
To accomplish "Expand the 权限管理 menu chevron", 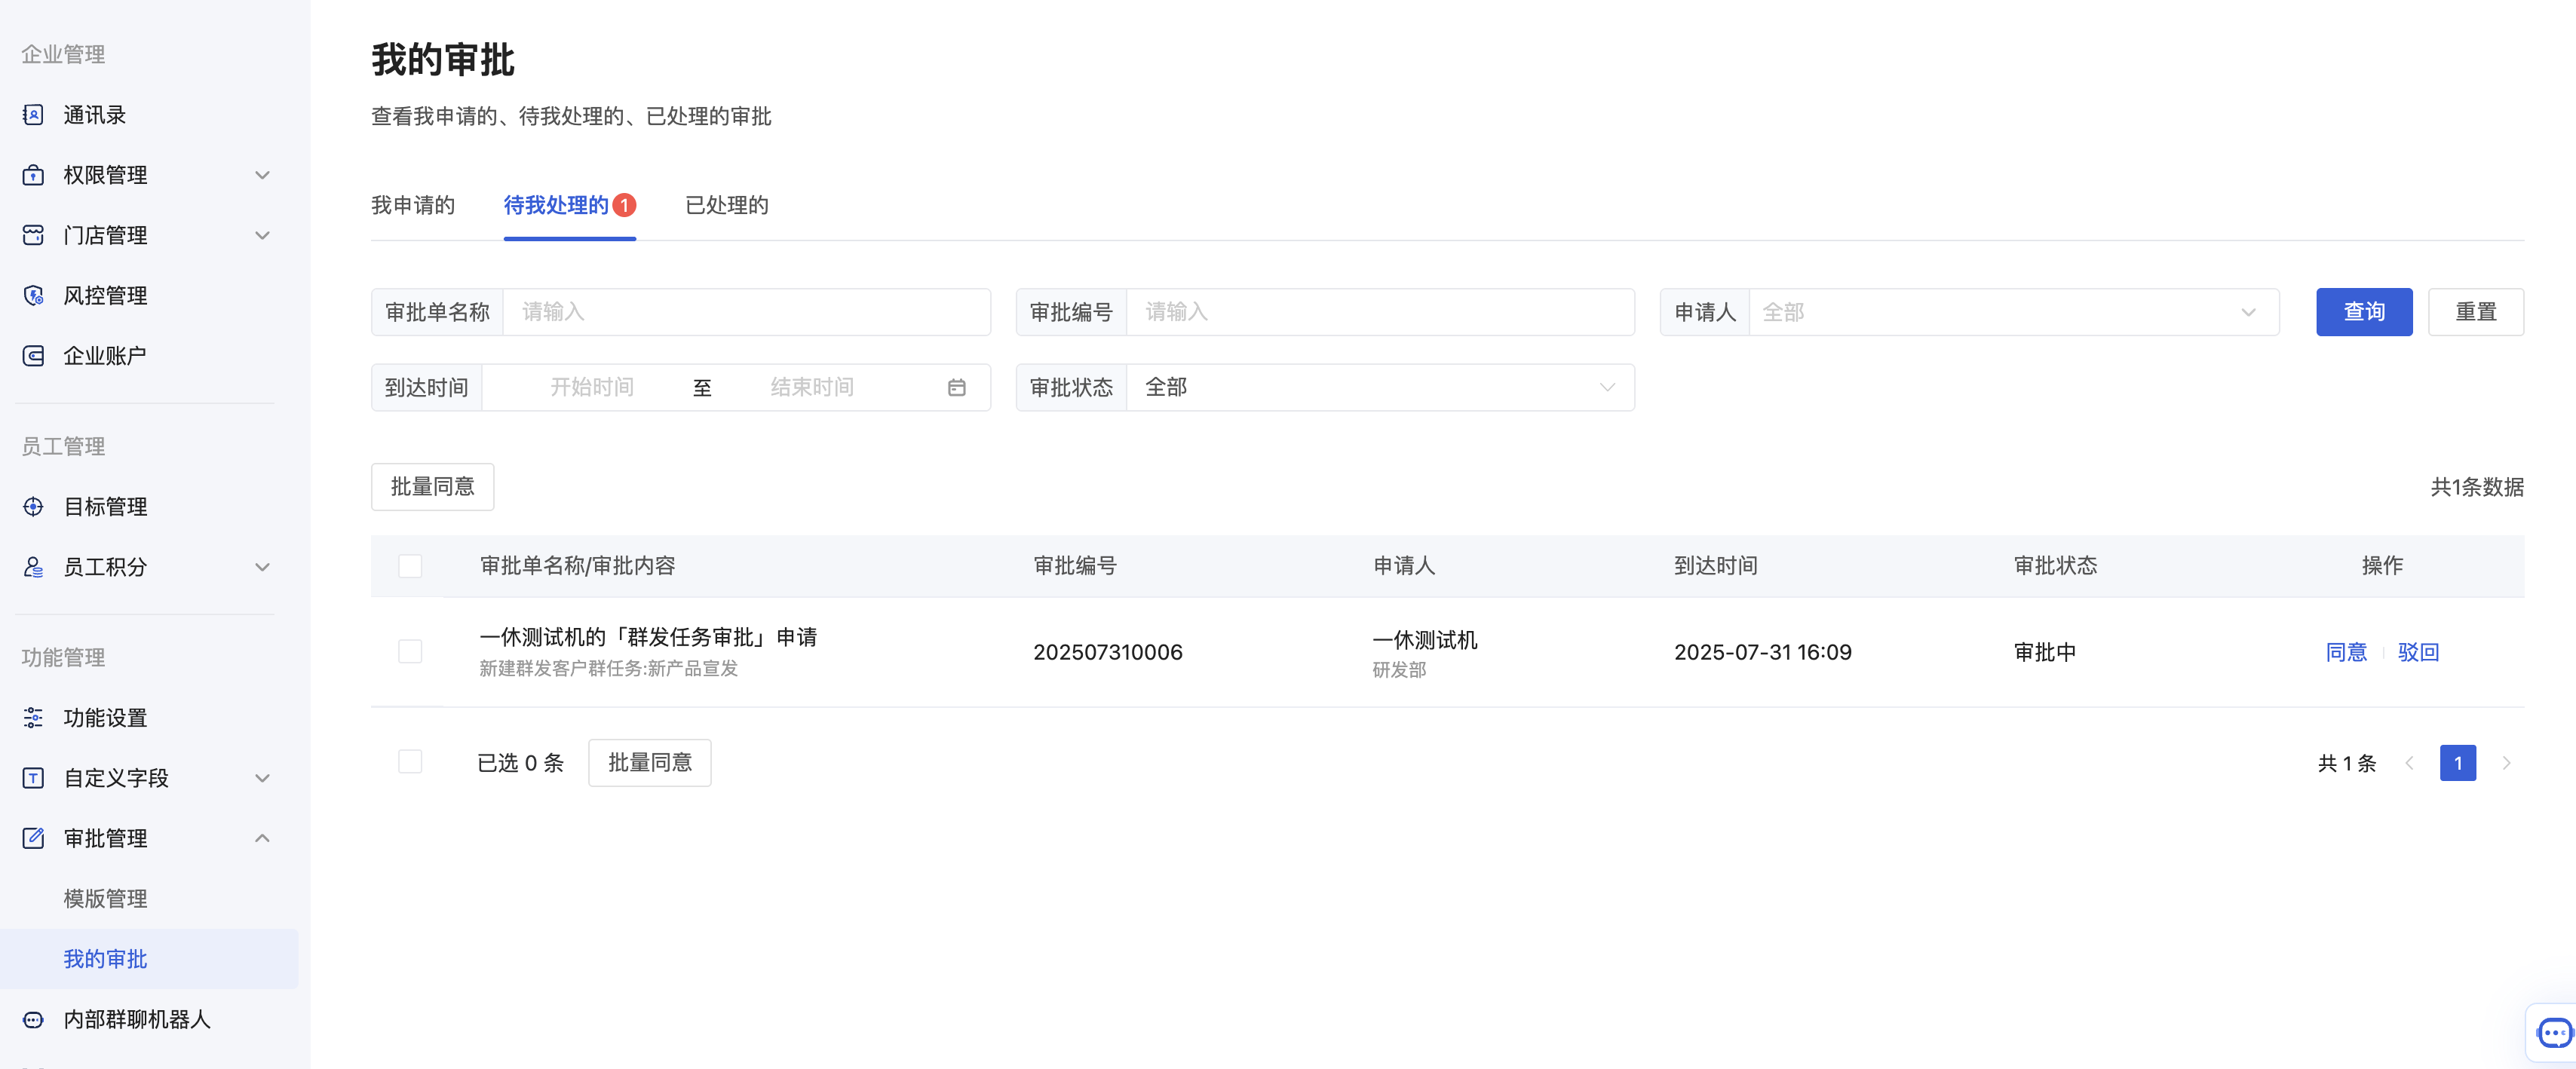I will click(x=262, y=175).
